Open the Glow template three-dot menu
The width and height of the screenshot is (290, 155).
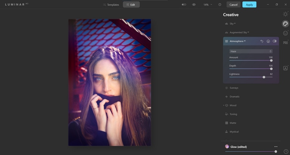[x=276, y=146]
